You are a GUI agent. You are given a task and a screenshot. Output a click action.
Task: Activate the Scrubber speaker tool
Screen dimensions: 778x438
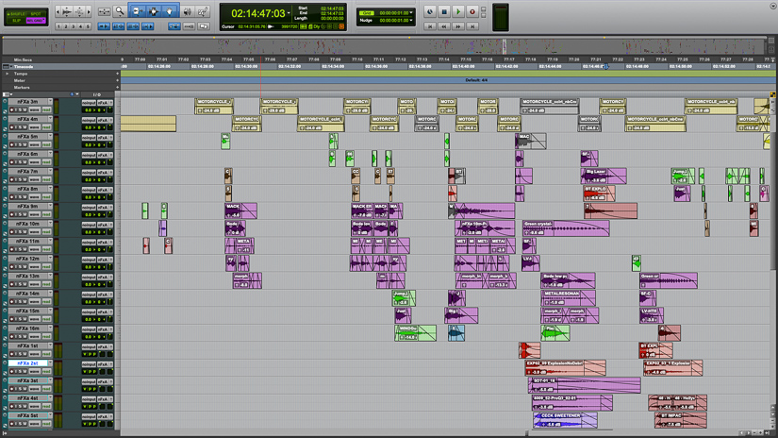pyautogui.click(x=187, y=11)
